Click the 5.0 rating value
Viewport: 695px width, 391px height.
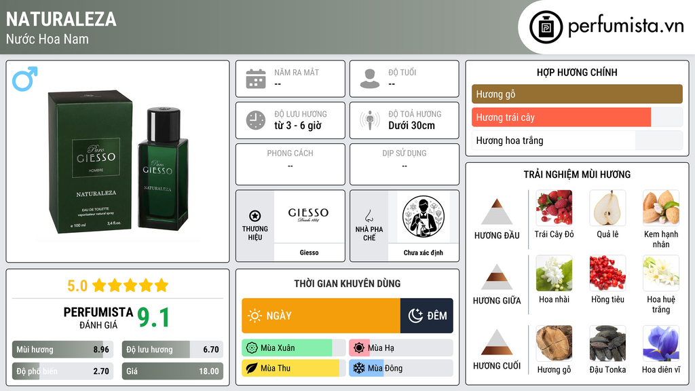pyautogui.click(x=77, y=286)
